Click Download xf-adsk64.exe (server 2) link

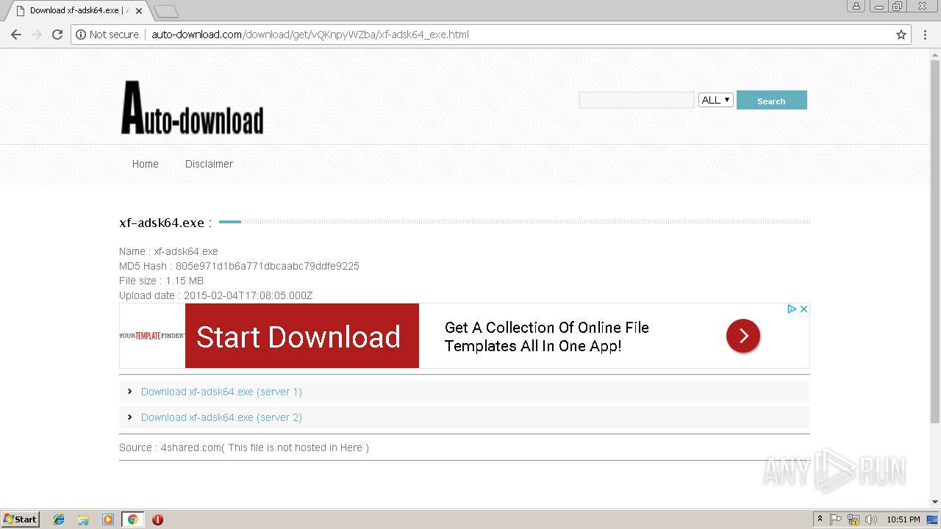[x=221, y=417]
